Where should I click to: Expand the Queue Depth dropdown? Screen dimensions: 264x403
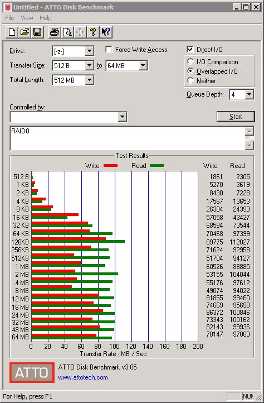(249, 94)
